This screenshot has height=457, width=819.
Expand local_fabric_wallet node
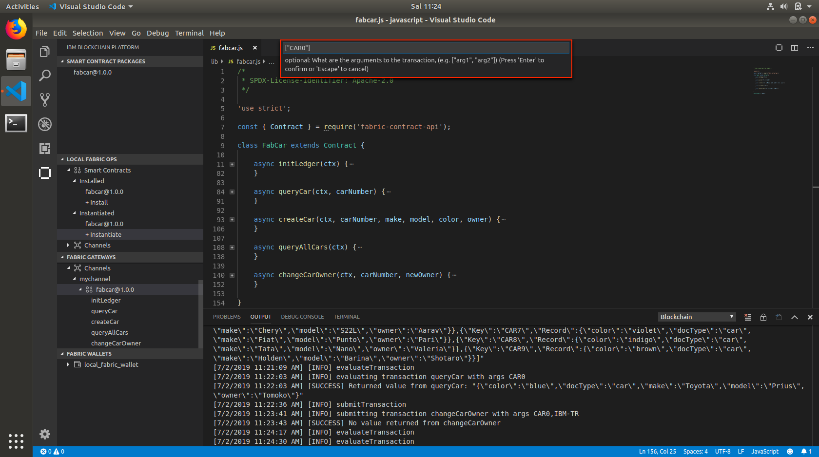[68, 364]
